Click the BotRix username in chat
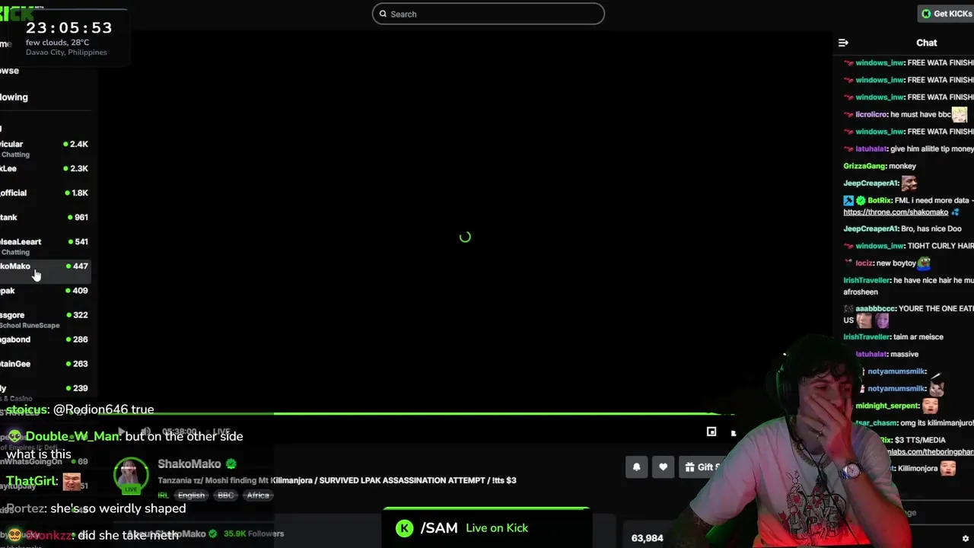This screenshot has width=974, height=548. [x=879, y=201]
